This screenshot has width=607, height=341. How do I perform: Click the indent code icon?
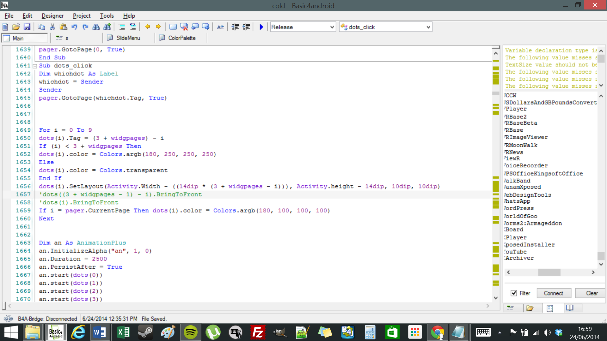[246, 27]
